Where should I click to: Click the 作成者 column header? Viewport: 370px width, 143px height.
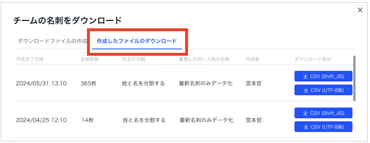(x=253, y=59)
